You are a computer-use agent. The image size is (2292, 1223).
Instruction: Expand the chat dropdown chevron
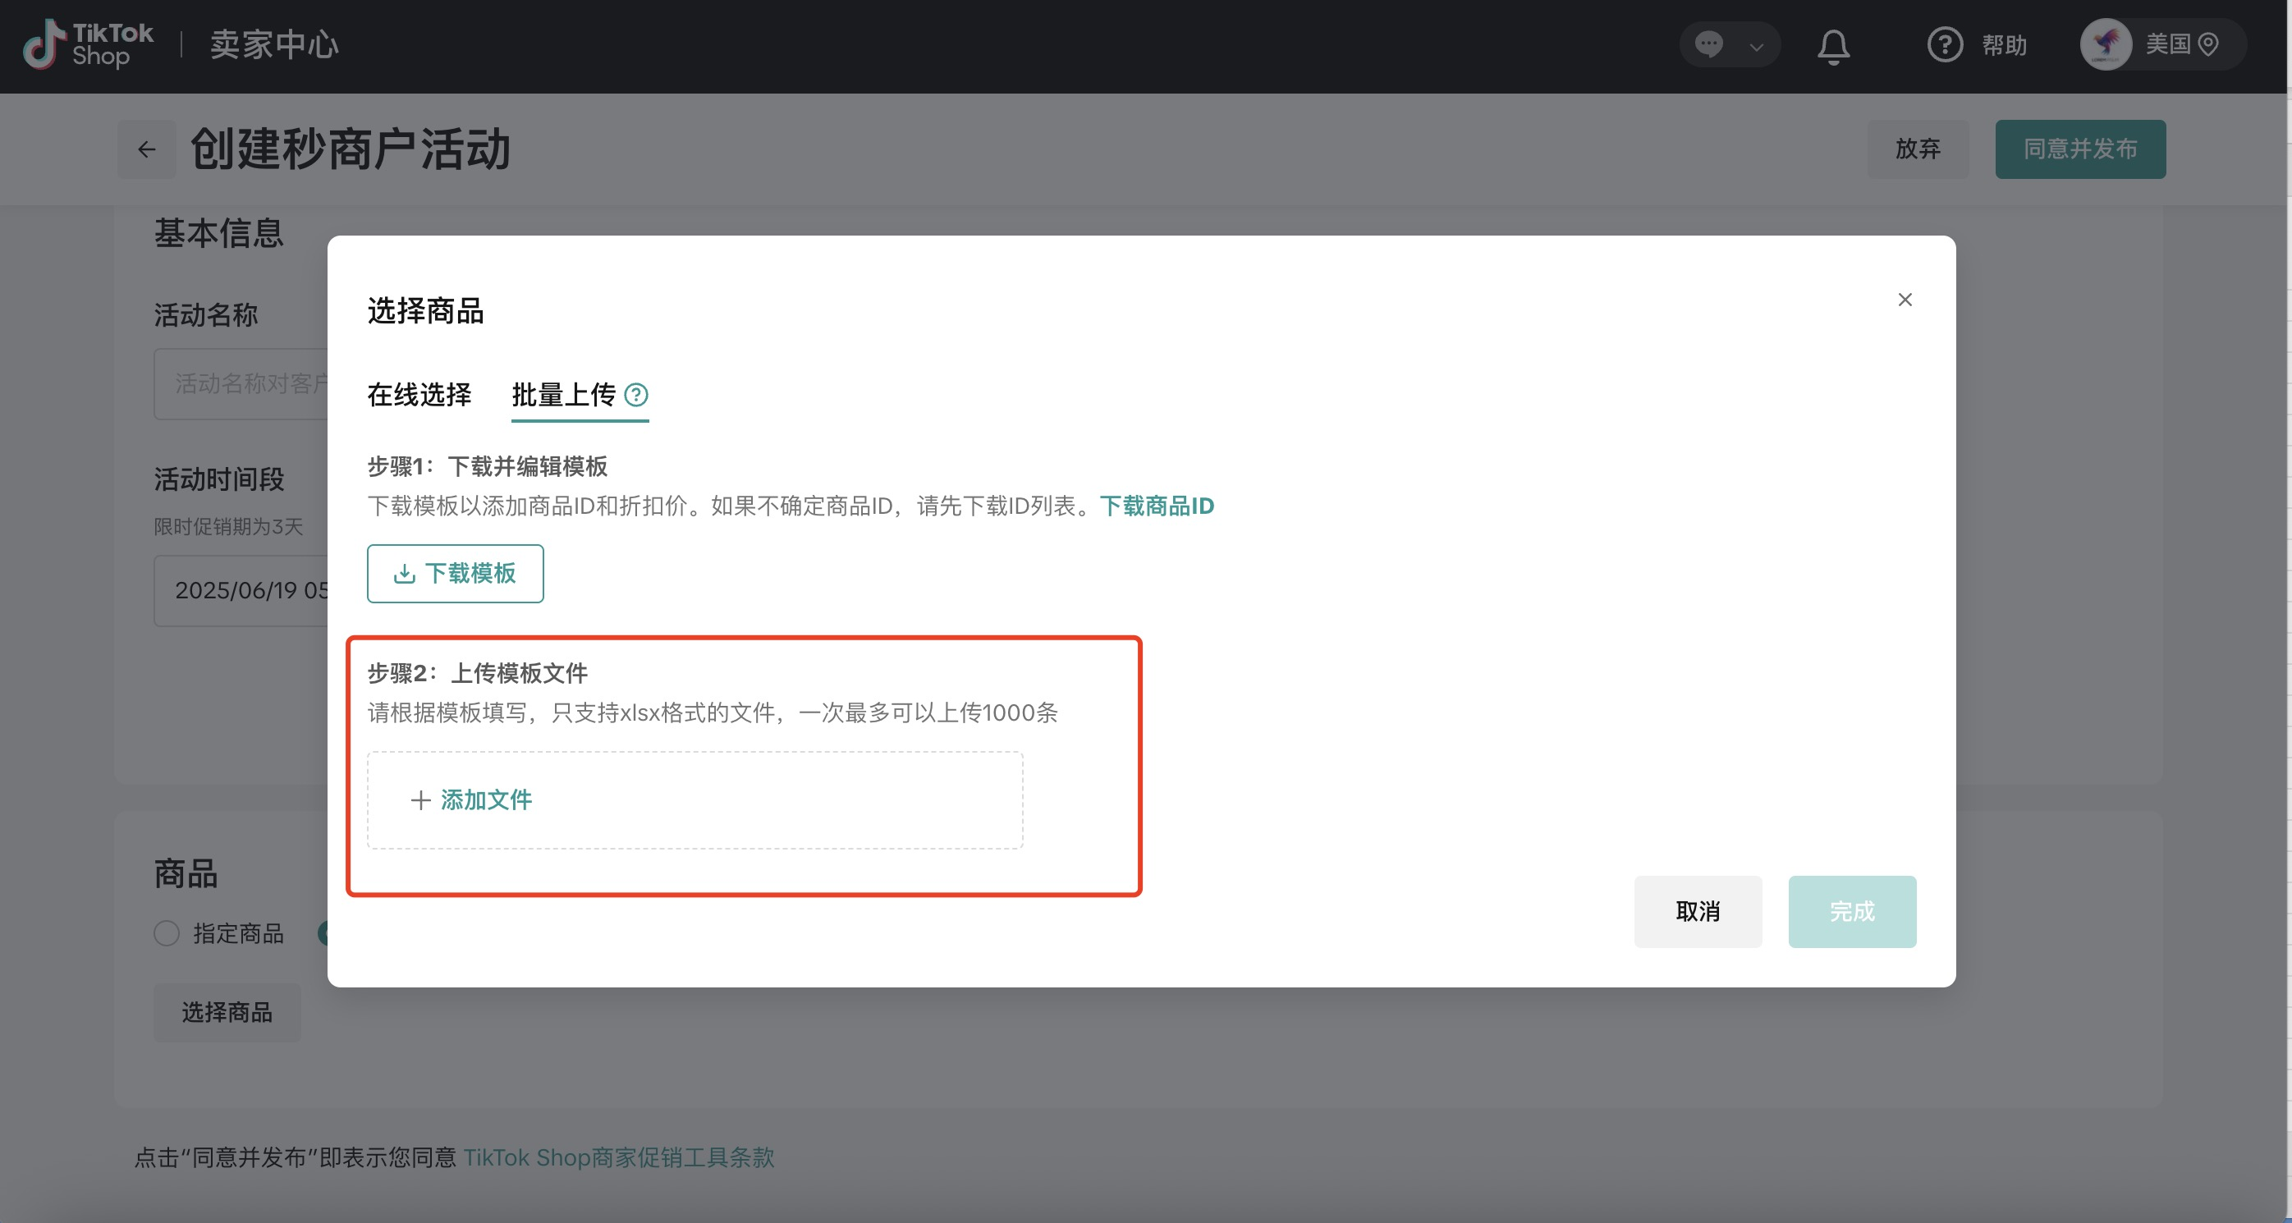(1757, 46)
